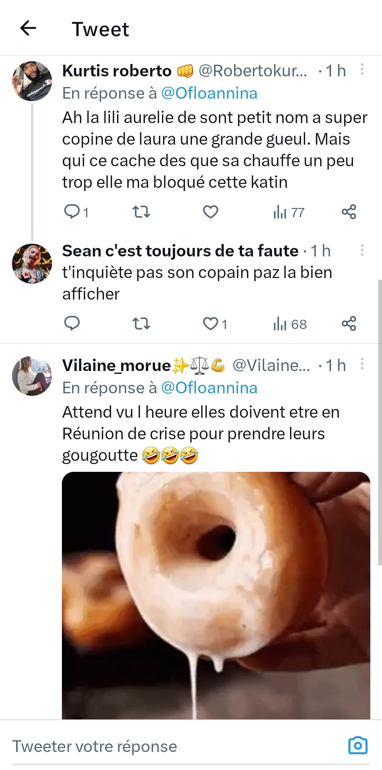Reply to Sean's tweet

coord(72,323)
